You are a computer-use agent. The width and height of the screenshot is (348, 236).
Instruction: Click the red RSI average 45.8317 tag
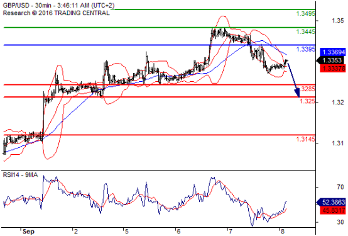click(333, 210)
